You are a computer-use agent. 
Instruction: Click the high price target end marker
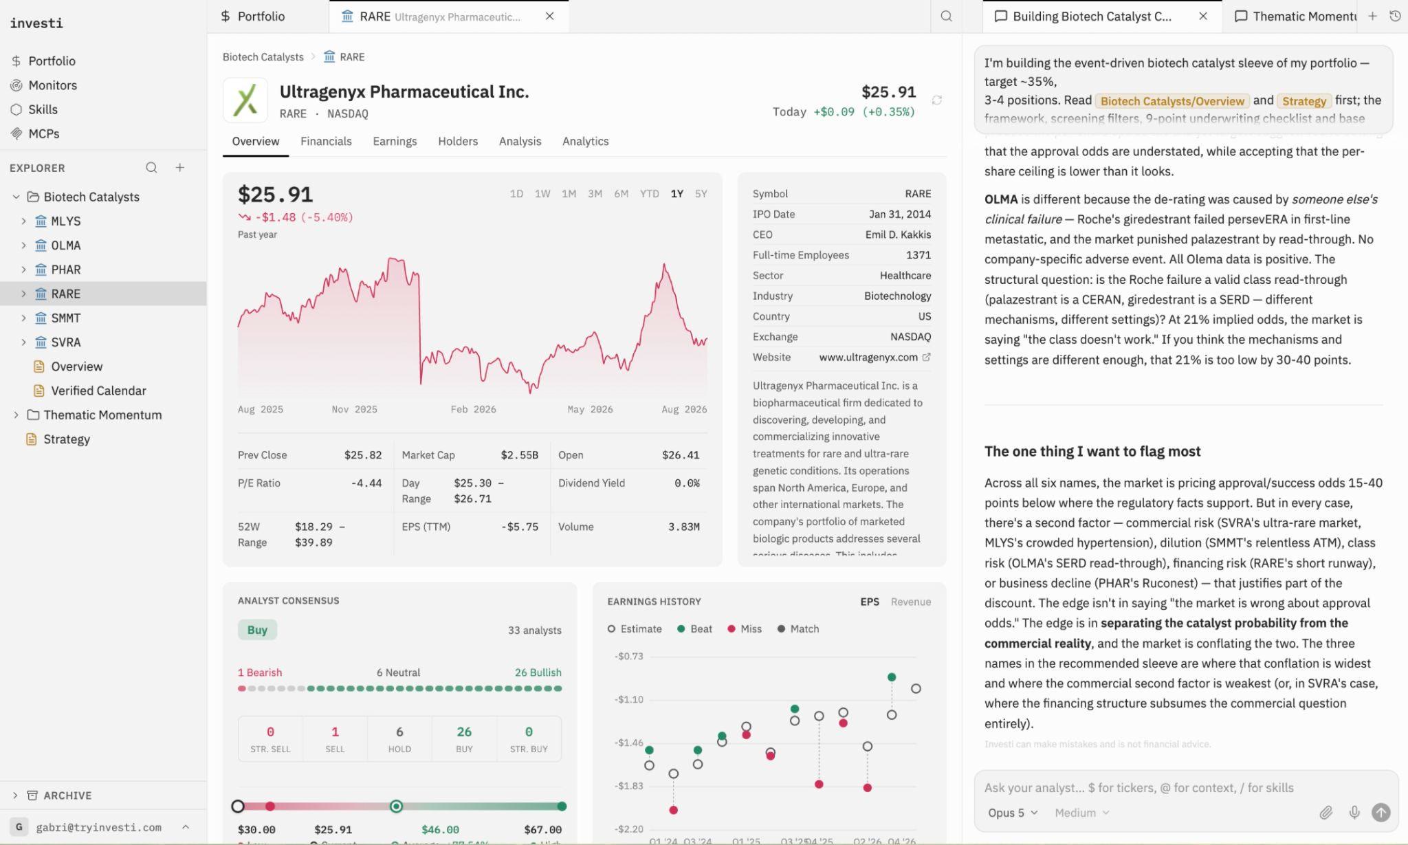click(562, 806)
